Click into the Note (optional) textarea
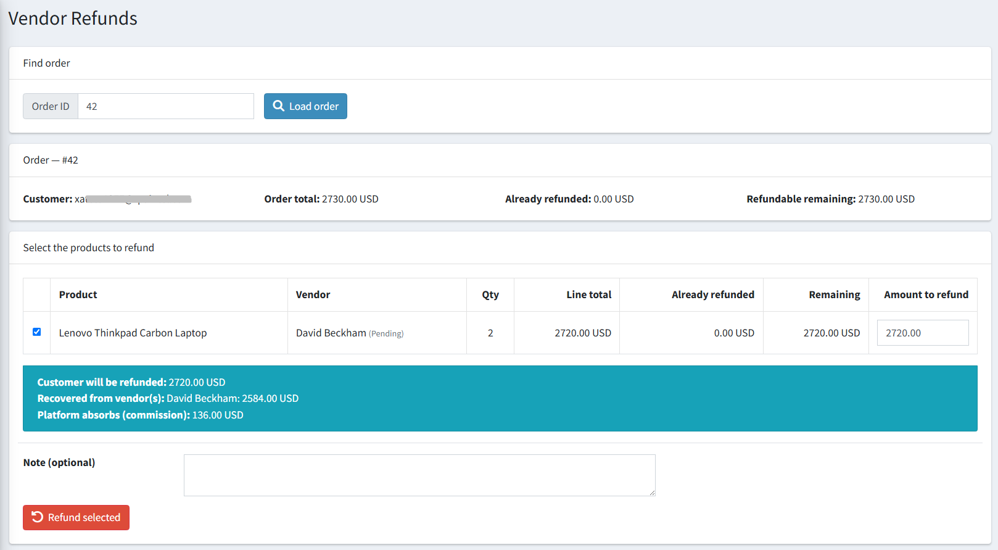The image size is (998, 550). pos(419,475)
